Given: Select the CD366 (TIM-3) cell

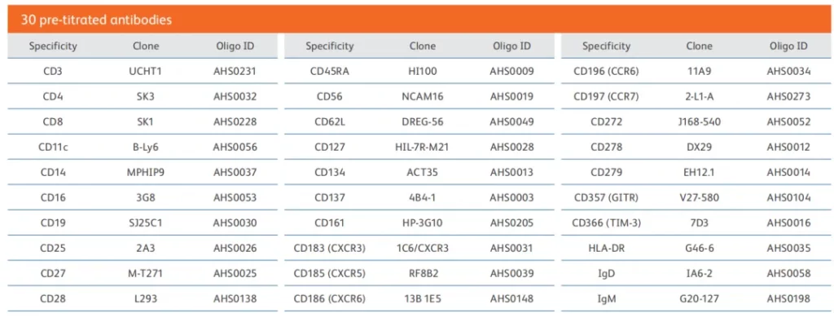Looking at the screenshot, I should click(x=606, y=223).
